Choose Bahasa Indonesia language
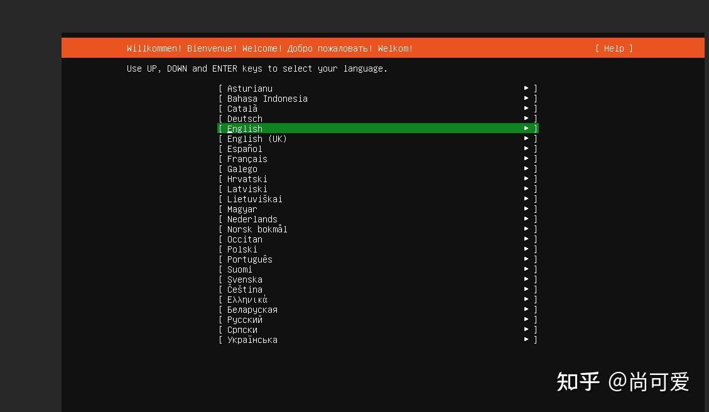This screenshot has width=709, height=412. click(378, 98)
